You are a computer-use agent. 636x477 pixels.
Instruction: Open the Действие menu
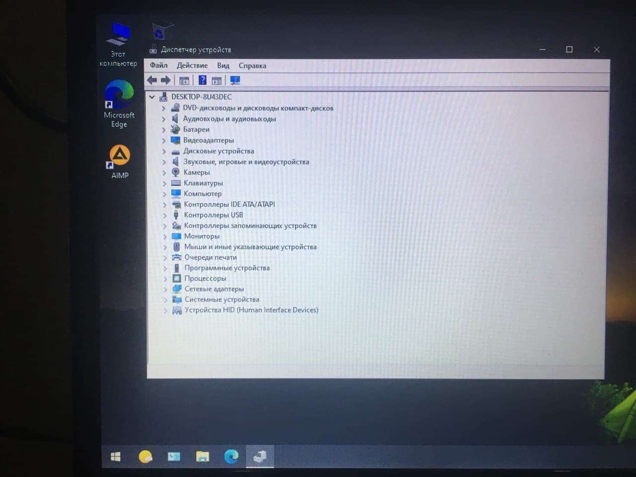point(192,65)
